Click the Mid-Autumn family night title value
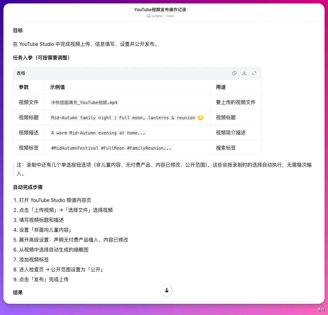This screenshot has width=328, height=315. (127, 118)
